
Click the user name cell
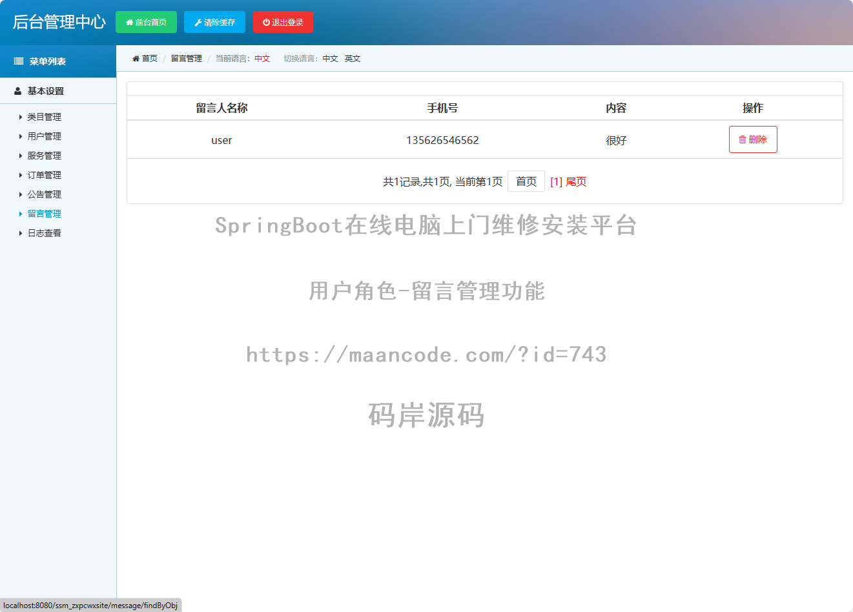221,140
